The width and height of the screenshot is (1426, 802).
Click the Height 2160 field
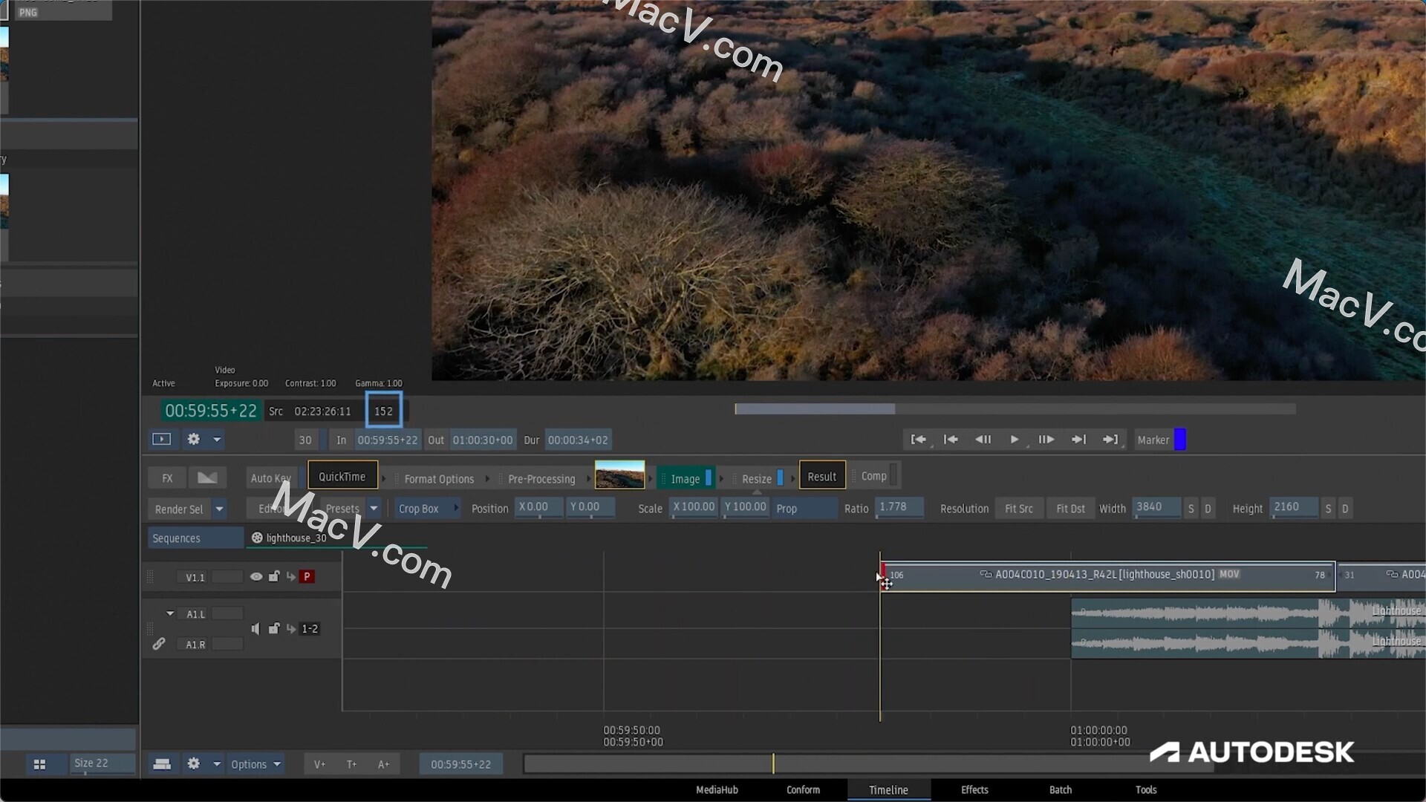(1294, 507)
